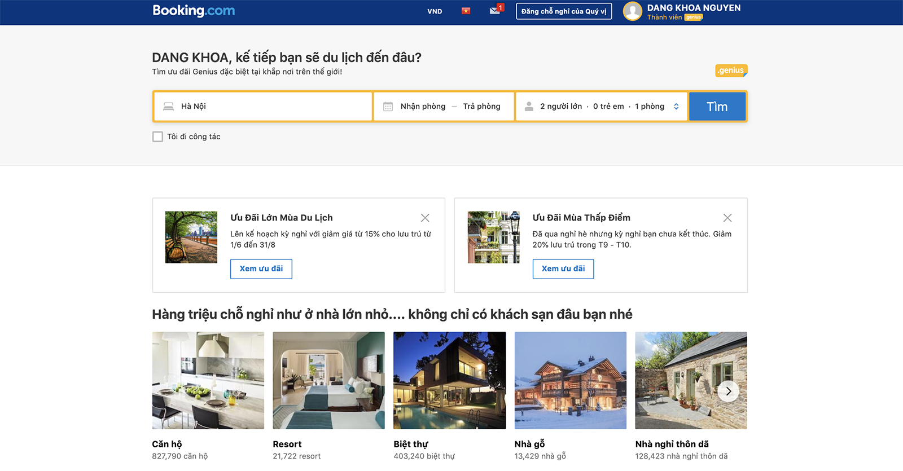Image resolution: width=903 pixels, height=471 pixels.
Task: Tick the 'Tôi đi công tác' checkbox
Action: point(157,137)
